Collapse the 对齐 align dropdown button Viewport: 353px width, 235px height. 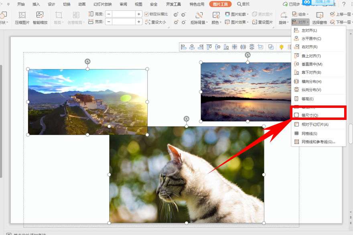coord(300,22)
